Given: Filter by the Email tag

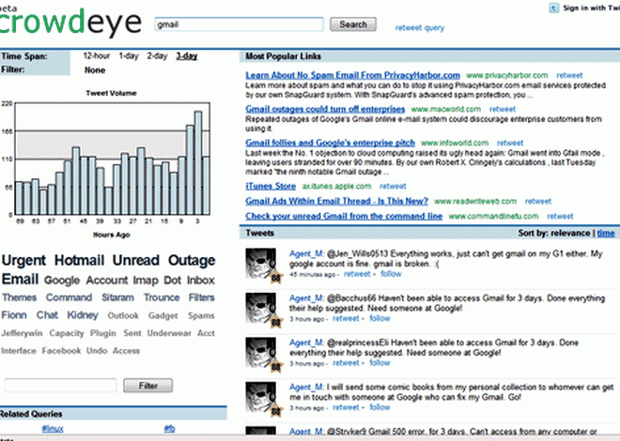Looking at the screenshot, I should coord(20,279).
